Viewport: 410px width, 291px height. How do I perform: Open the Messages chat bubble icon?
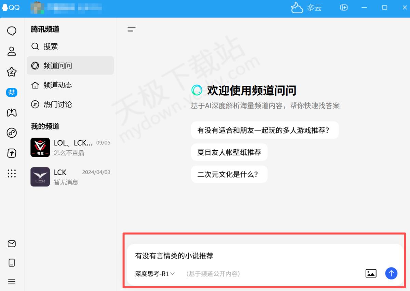[12, 31]
